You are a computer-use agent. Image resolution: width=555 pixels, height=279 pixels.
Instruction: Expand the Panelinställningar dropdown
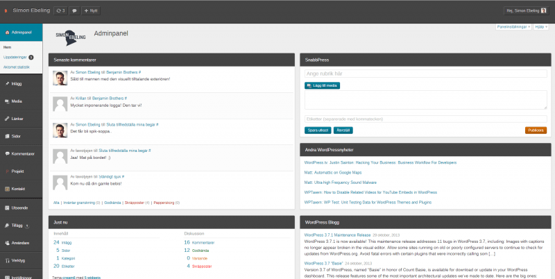click(513, 27)
